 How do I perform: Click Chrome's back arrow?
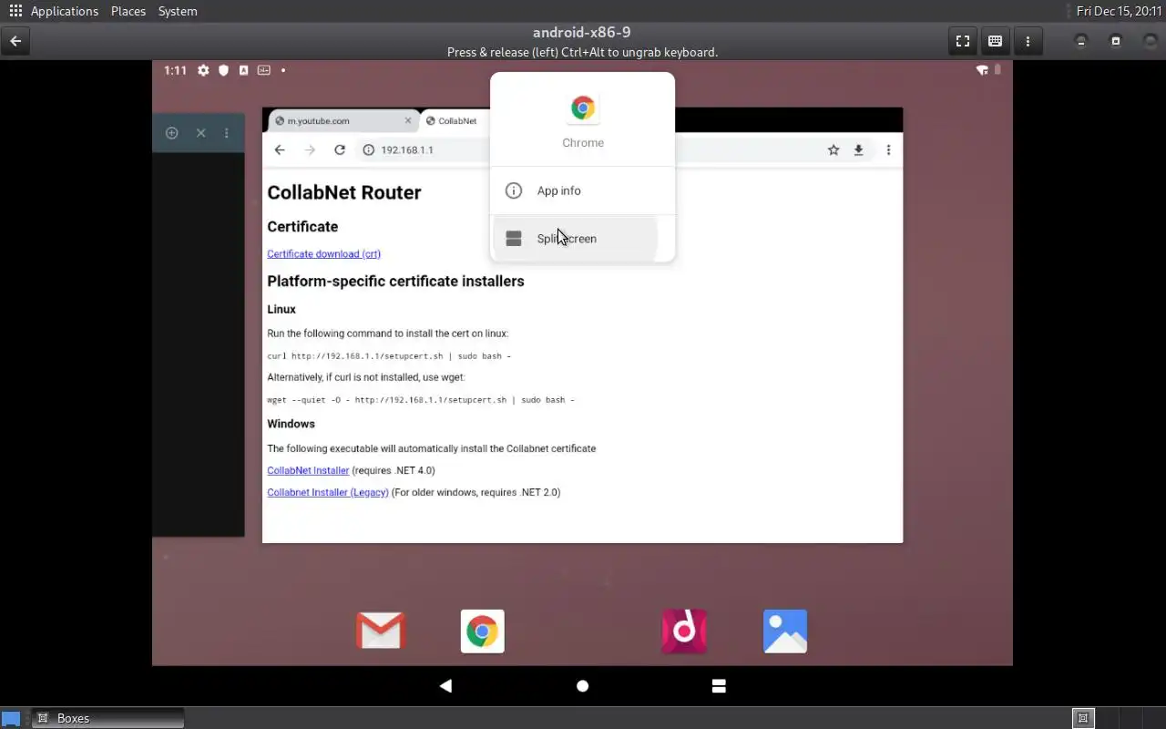[x=280, y=150]
